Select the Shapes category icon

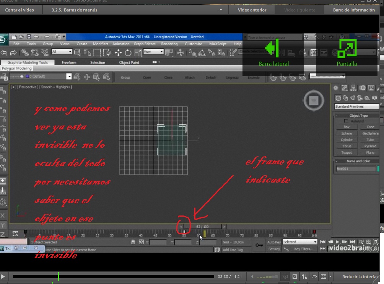(x=345, y=98)
